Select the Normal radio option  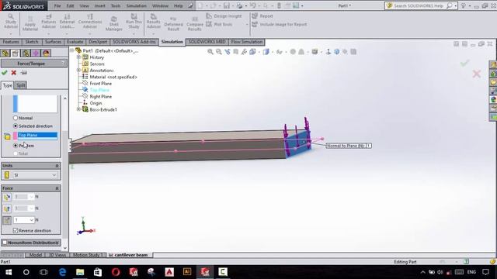click(x=16, y=118)
